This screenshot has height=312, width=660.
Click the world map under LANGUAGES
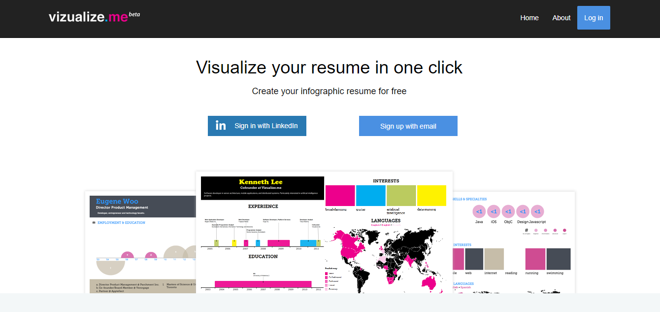click(387, 259)
